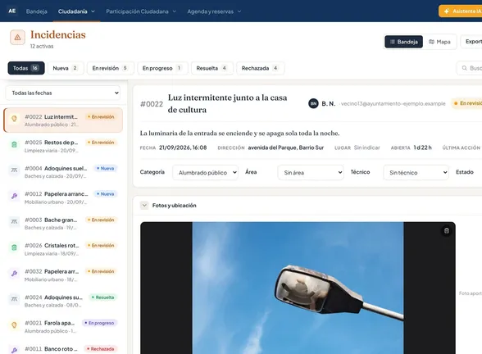Filter by the Resuelta tab
The width and height of the screenshot is (482, 354).
[212, 68]
